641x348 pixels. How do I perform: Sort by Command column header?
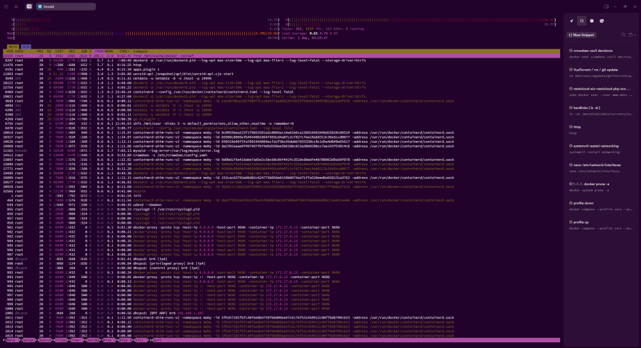tap(140, 51)
